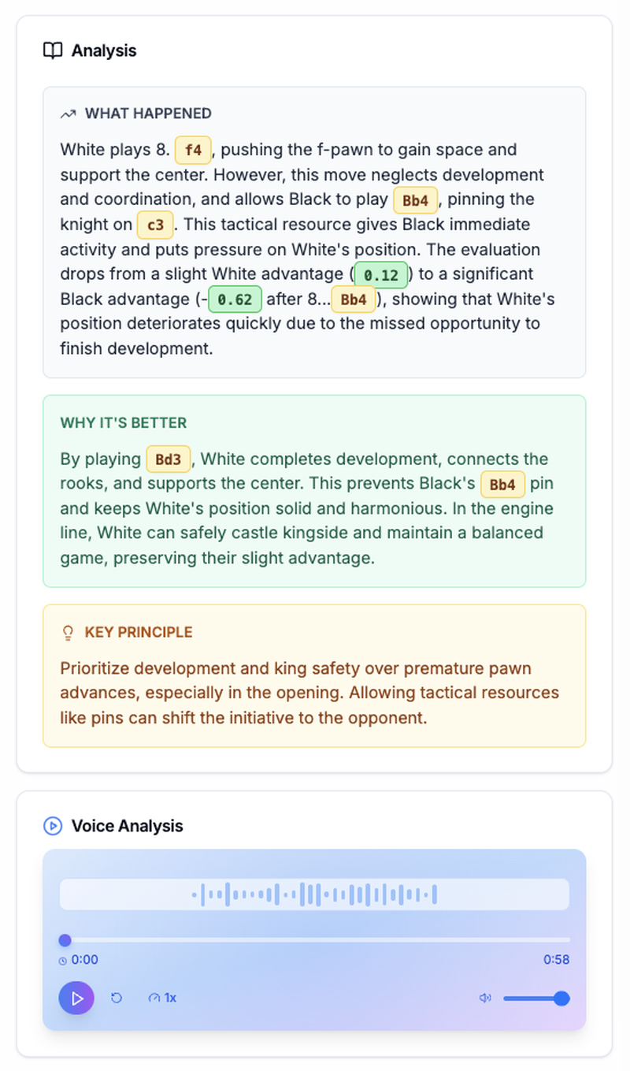630x1071 pixels.
Task: Click the c3 square badge
Action: click(x=155, y=225)
